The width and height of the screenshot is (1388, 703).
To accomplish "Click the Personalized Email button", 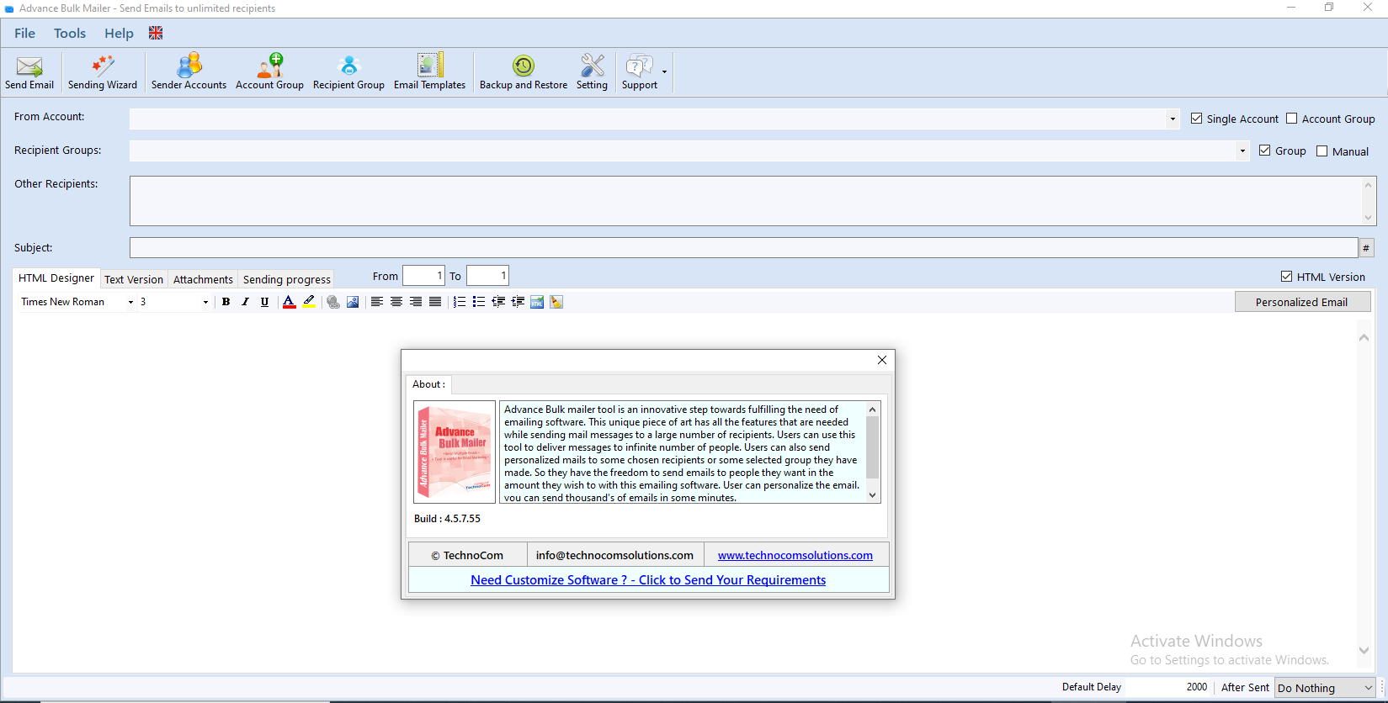I will [x=1301, y=302].
